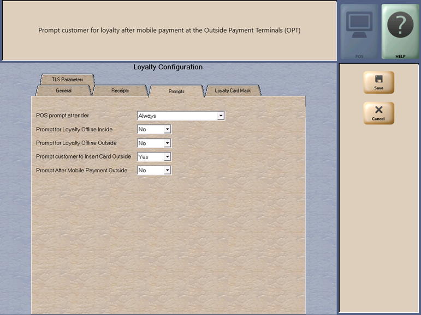Switch to the TLS Parameters tab

(68, 80)
